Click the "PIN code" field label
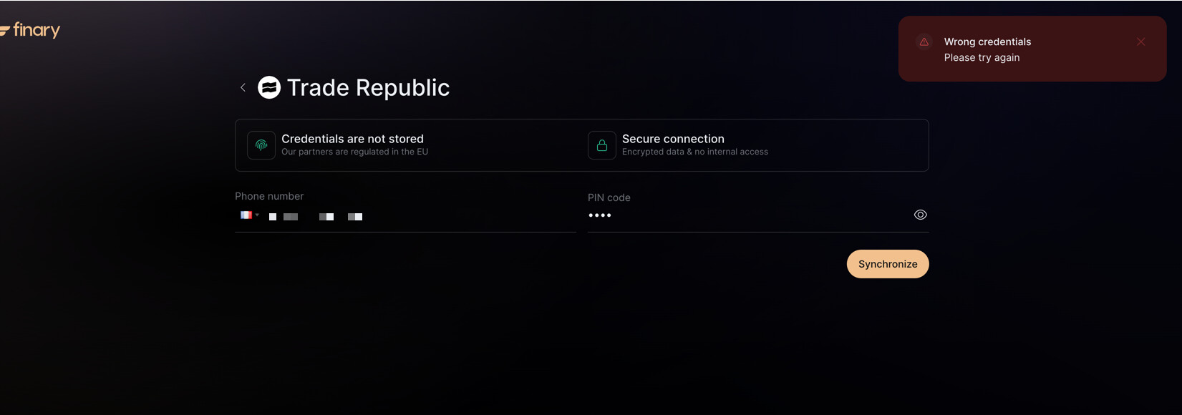This screenshot has height=415, width=1182. 609,197
